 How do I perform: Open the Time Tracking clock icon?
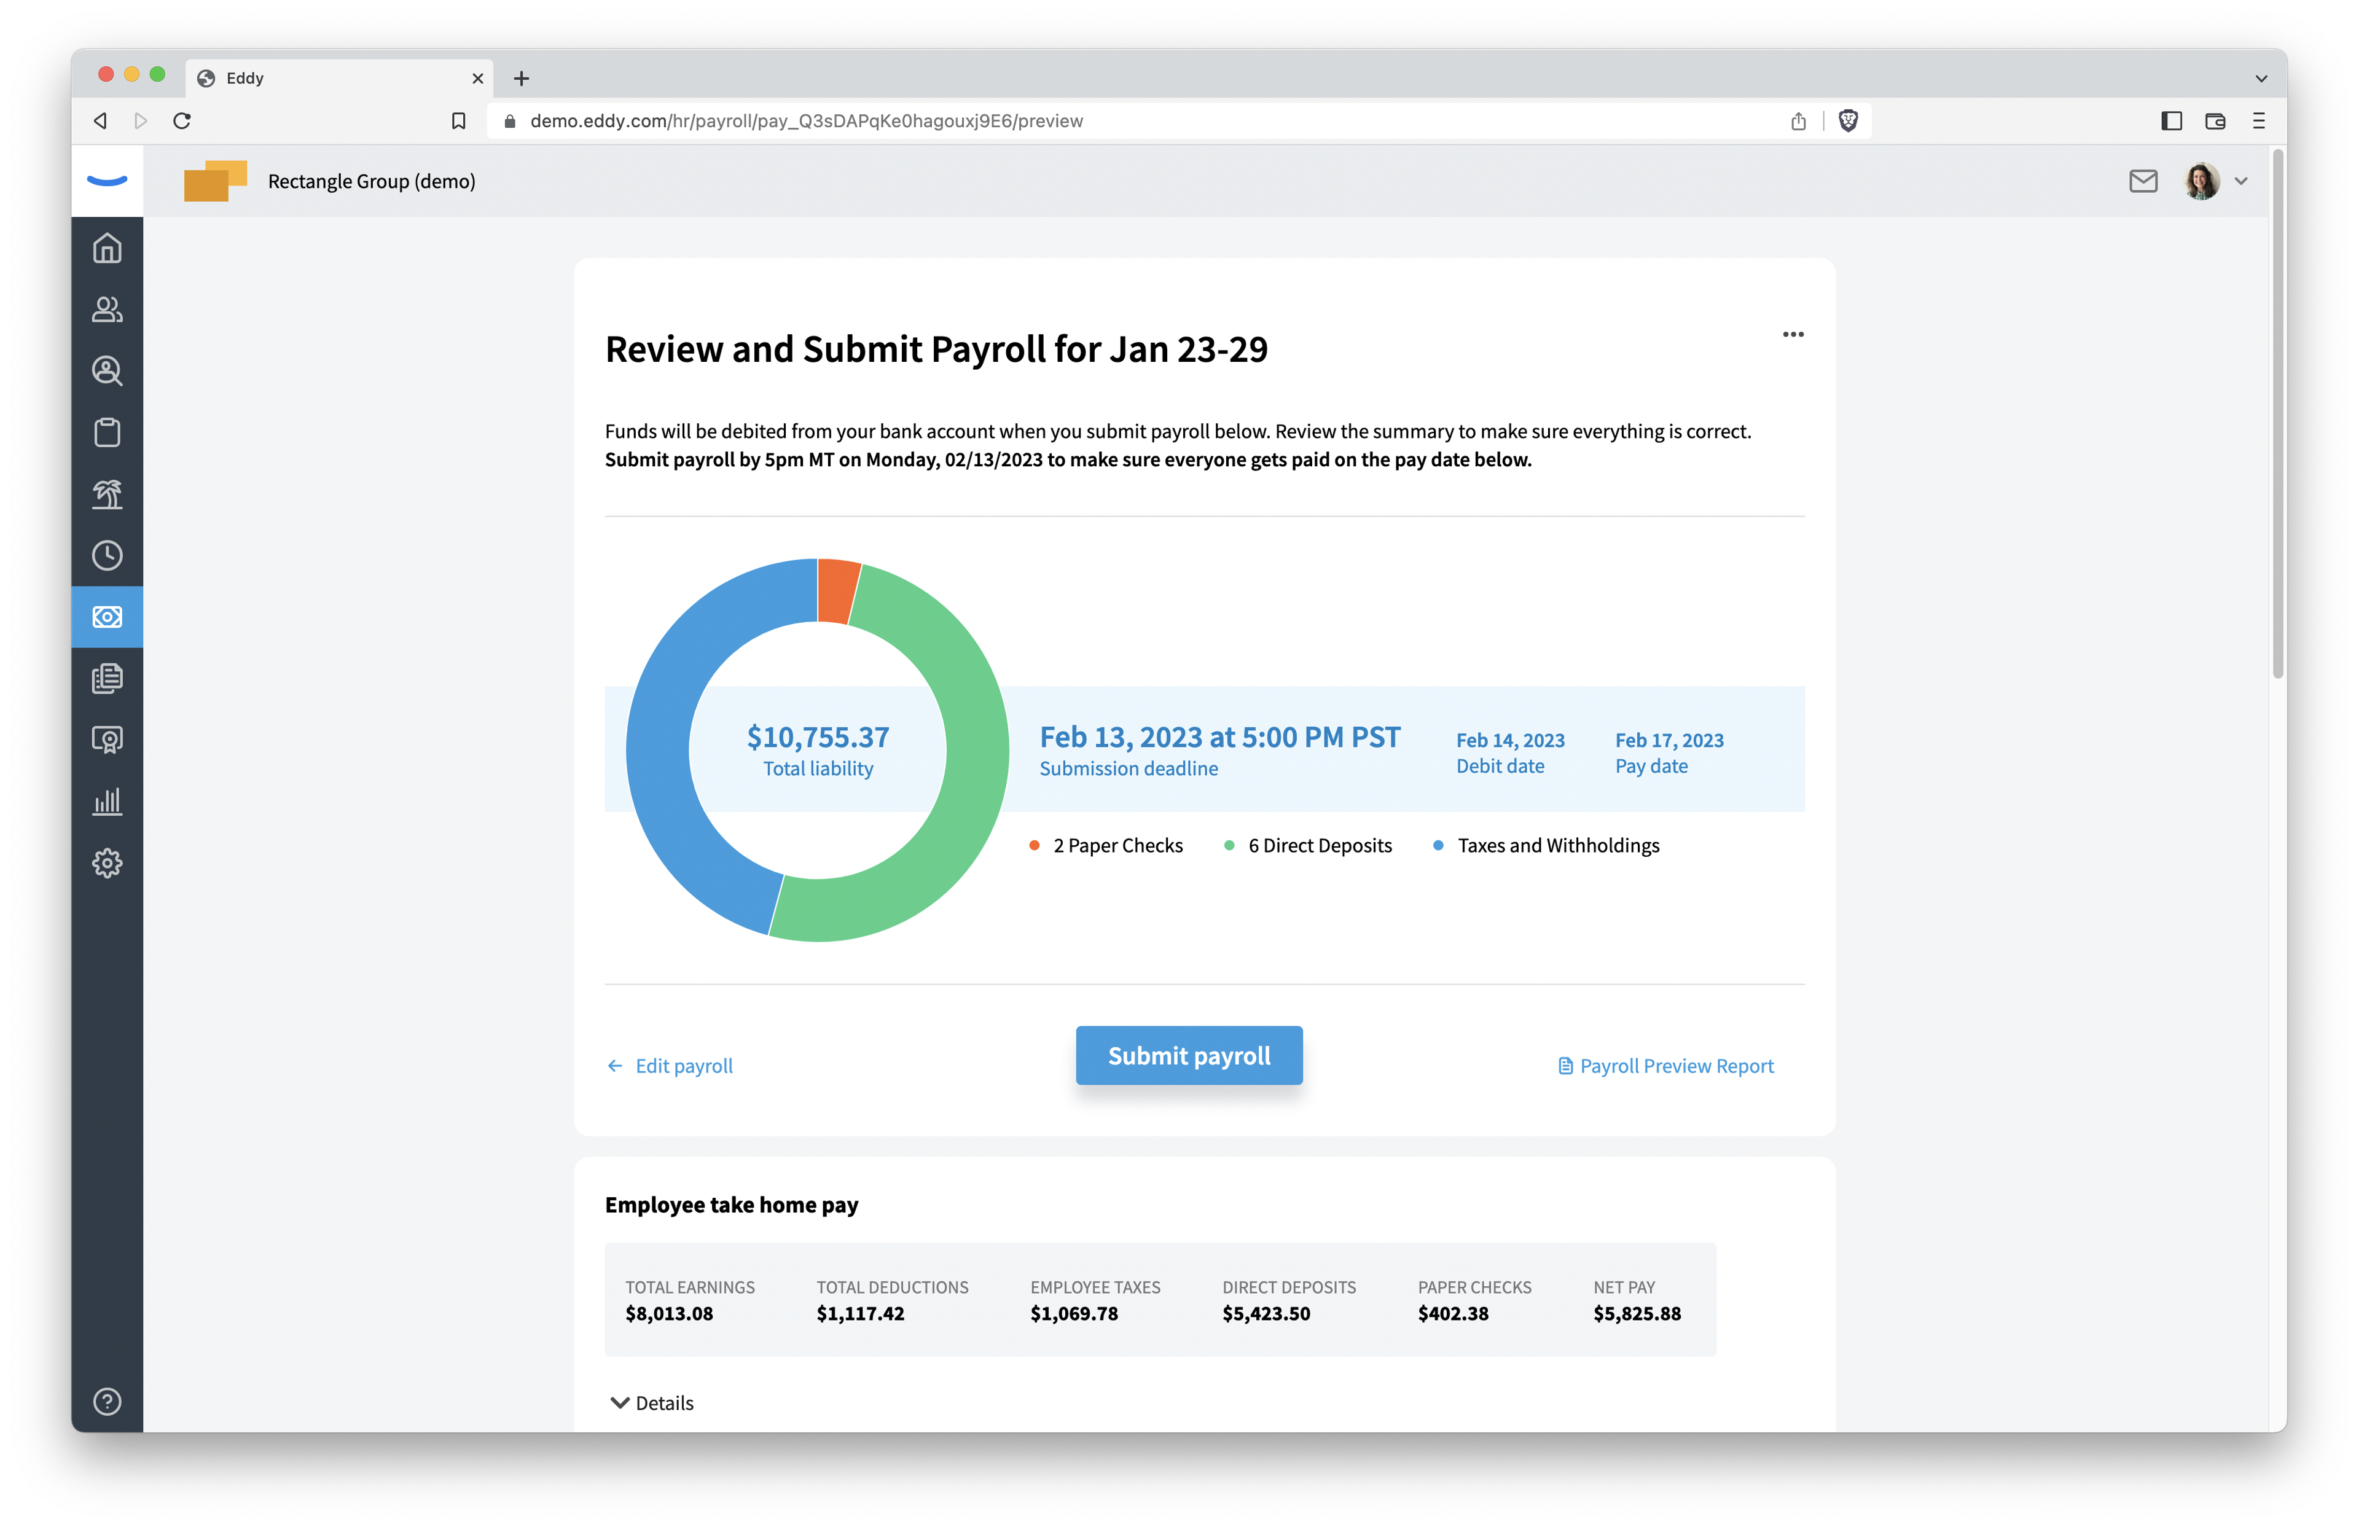tap(107, 555)
